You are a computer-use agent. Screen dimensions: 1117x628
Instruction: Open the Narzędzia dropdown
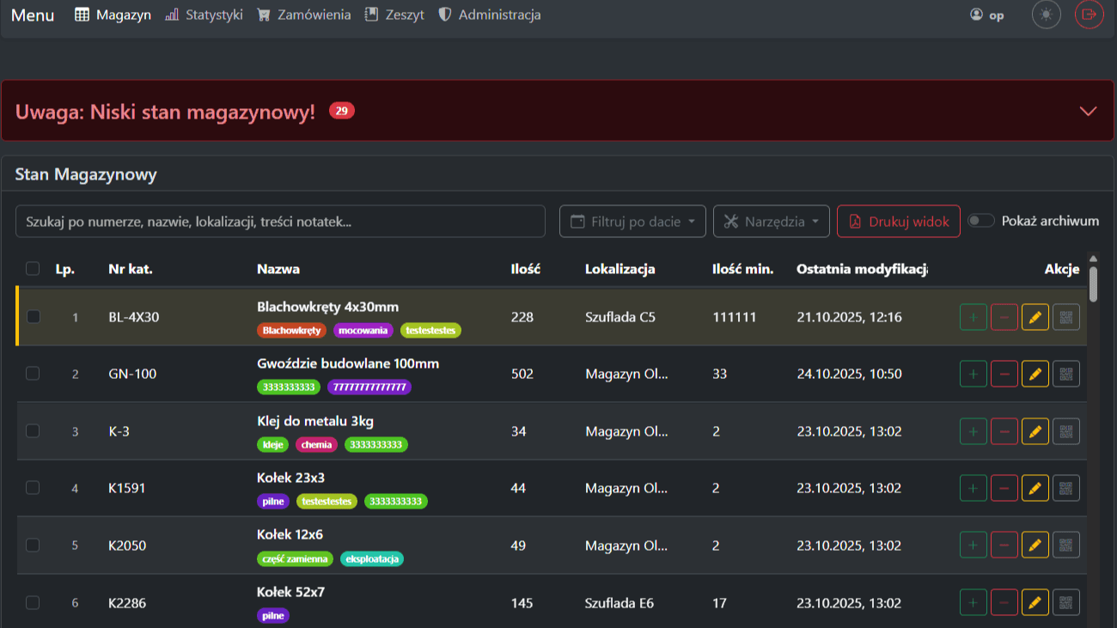pos(771,222)
